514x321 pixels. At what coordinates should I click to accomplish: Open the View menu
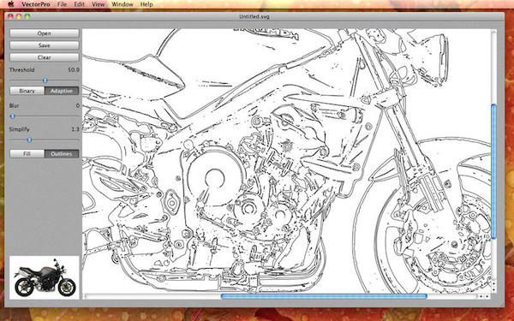pyautogui.click(x=98, y=4)
